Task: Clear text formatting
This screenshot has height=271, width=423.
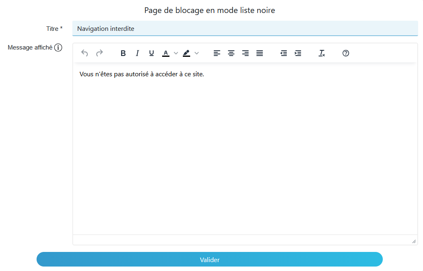Action: [x=321, y=53]
